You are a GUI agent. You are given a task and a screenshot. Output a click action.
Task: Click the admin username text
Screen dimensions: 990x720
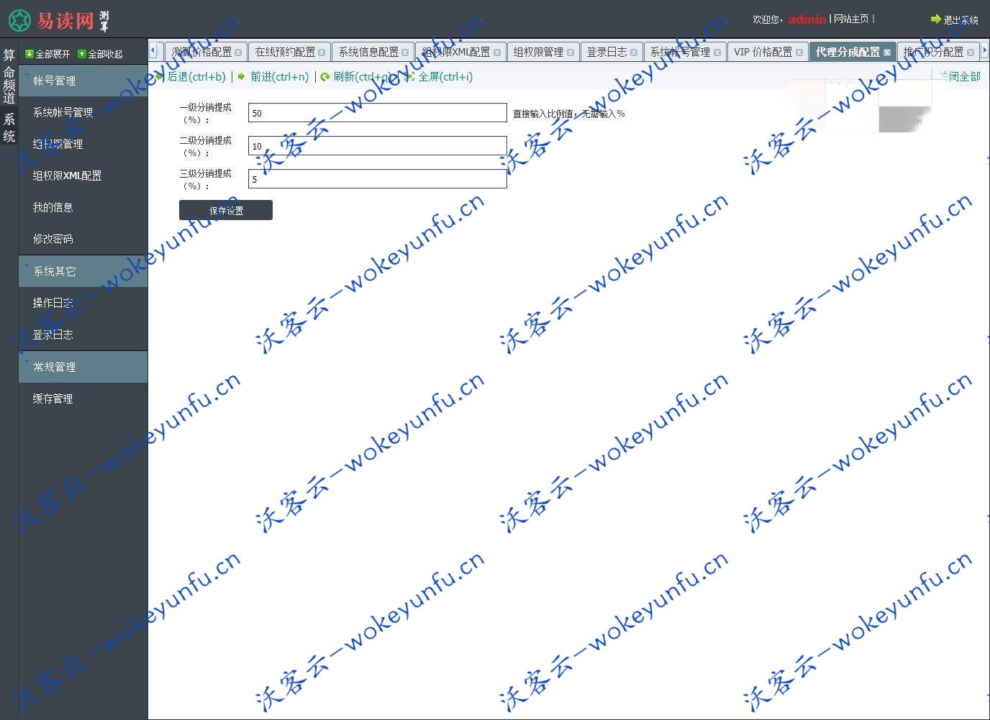point(807,19)
